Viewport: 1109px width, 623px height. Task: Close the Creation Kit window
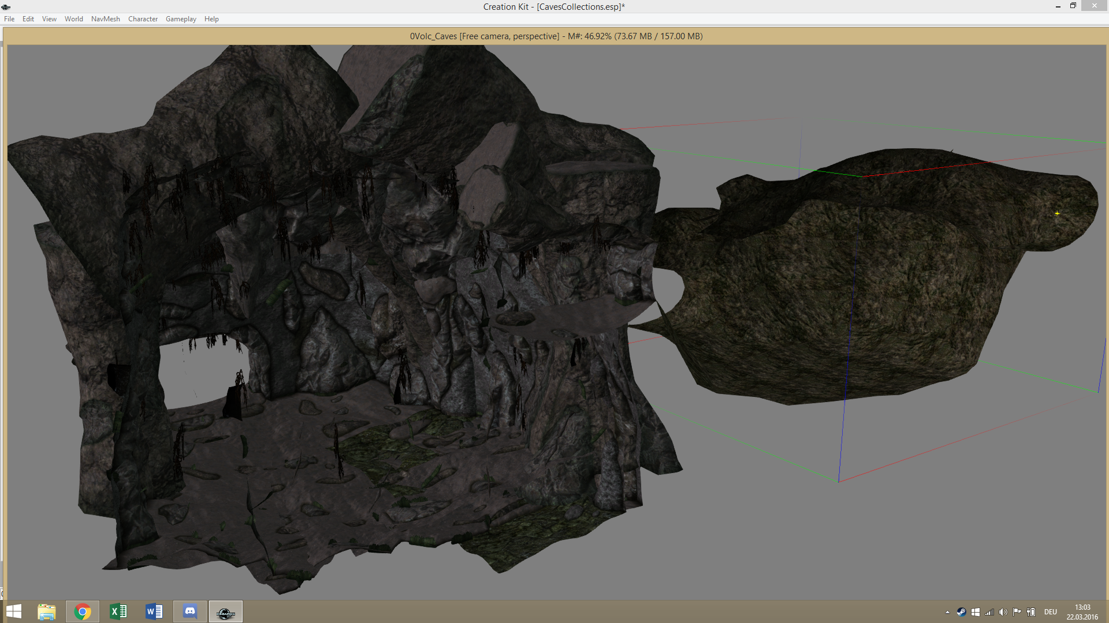pos(1095,6)
